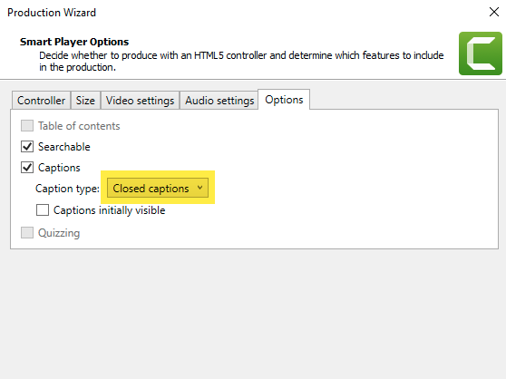
Task: Click the green Camtasia logo icon
Action: click(x=481, y=53)
